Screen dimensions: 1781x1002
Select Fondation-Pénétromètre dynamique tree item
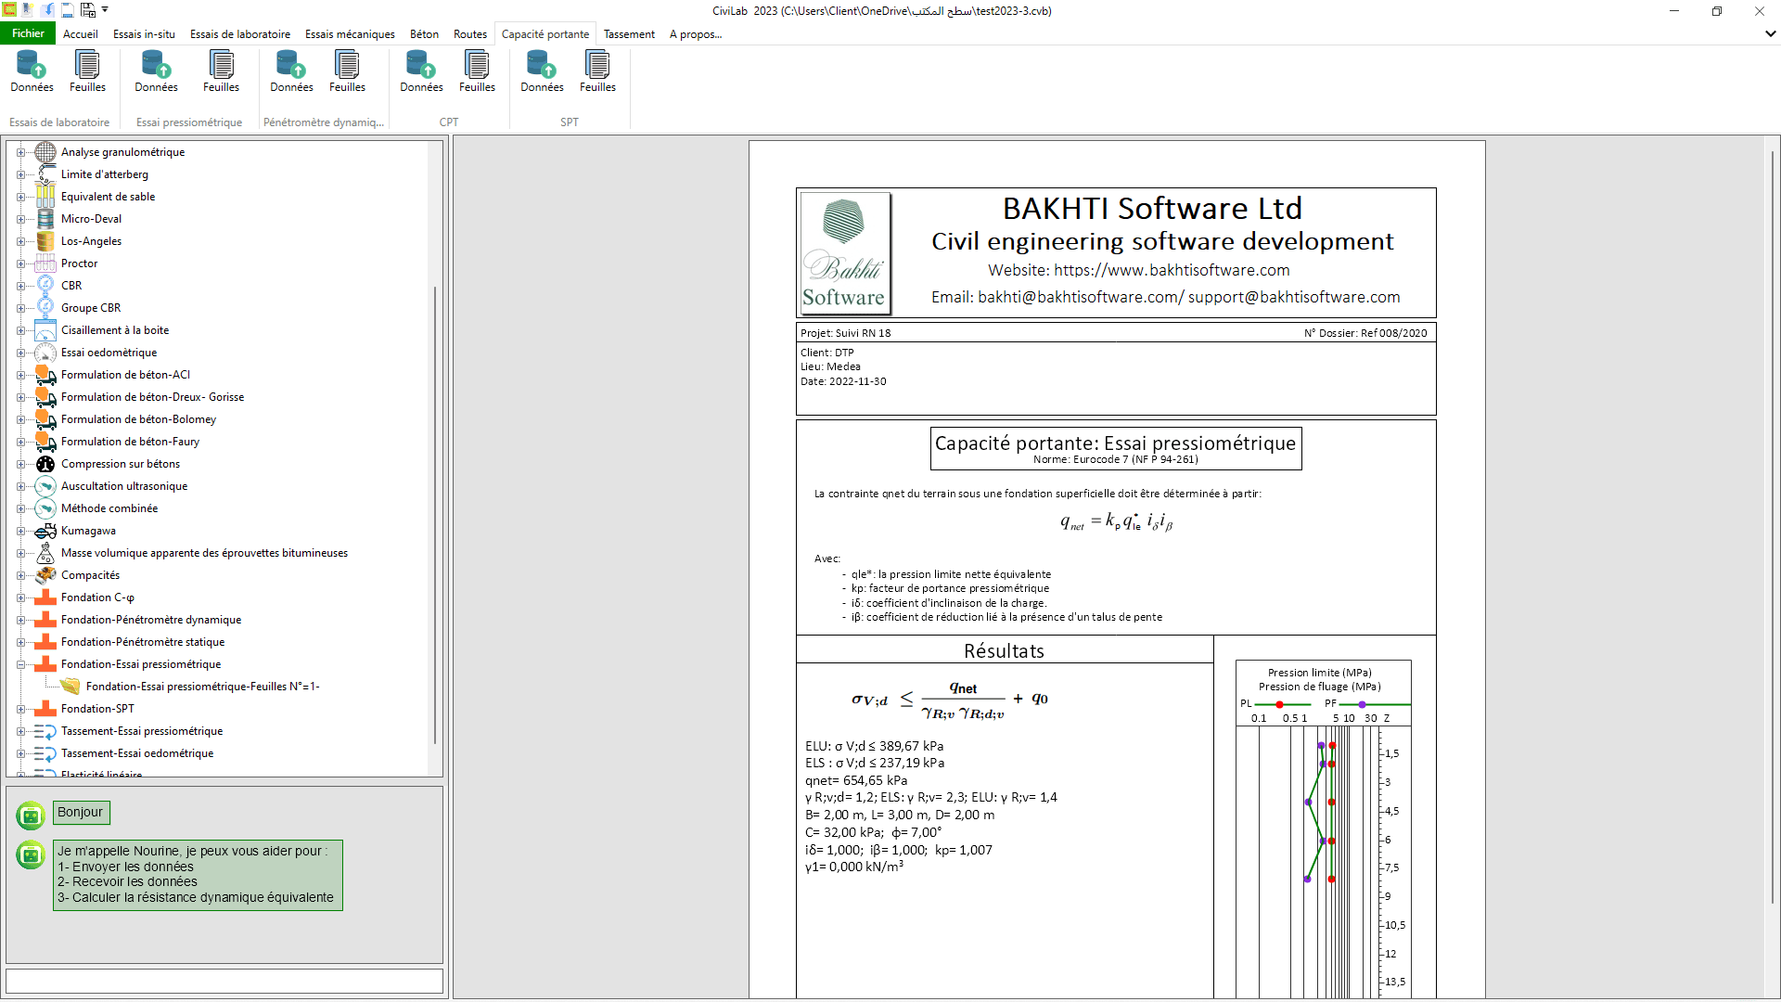[x=151, y=620]
